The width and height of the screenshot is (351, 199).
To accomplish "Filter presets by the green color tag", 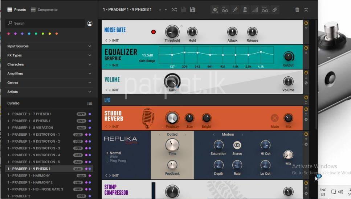I will click(x=36, y=34).
